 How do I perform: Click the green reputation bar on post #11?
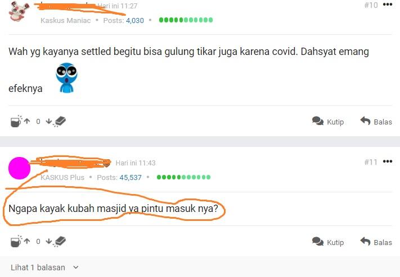tap(183, 177)
